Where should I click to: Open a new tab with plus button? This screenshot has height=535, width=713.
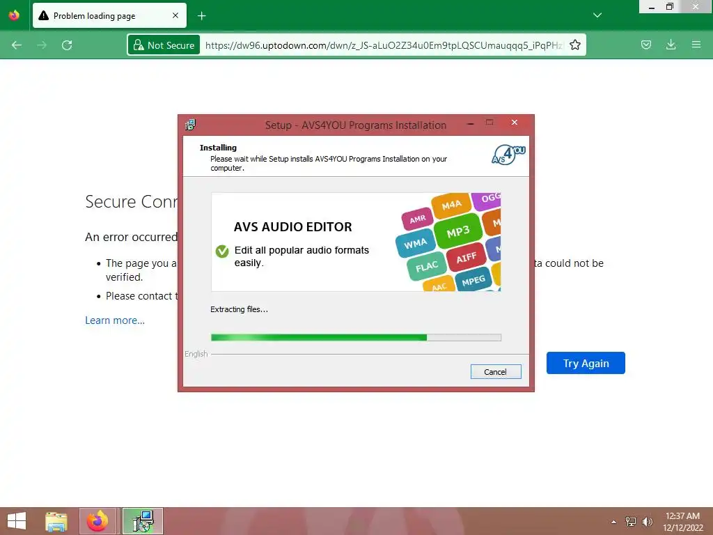pyautogui.click(x=201, y=16)
